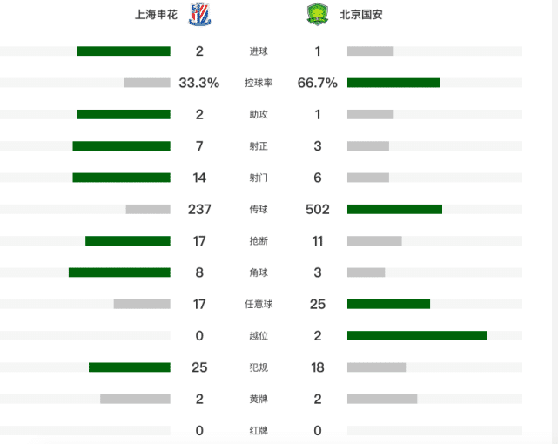
Task: Select the 黄牌 stat label
Action: (259, 399)
